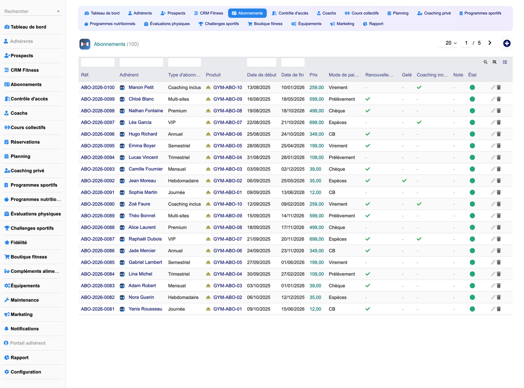Switch to the Adhérents top tab
Image resolution: width=524 pixels, height=388 pixels.
click(x=140, y=13)
